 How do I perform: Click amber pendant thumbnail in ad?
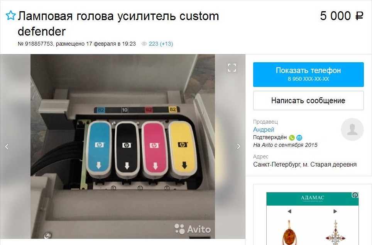[290, 232]
